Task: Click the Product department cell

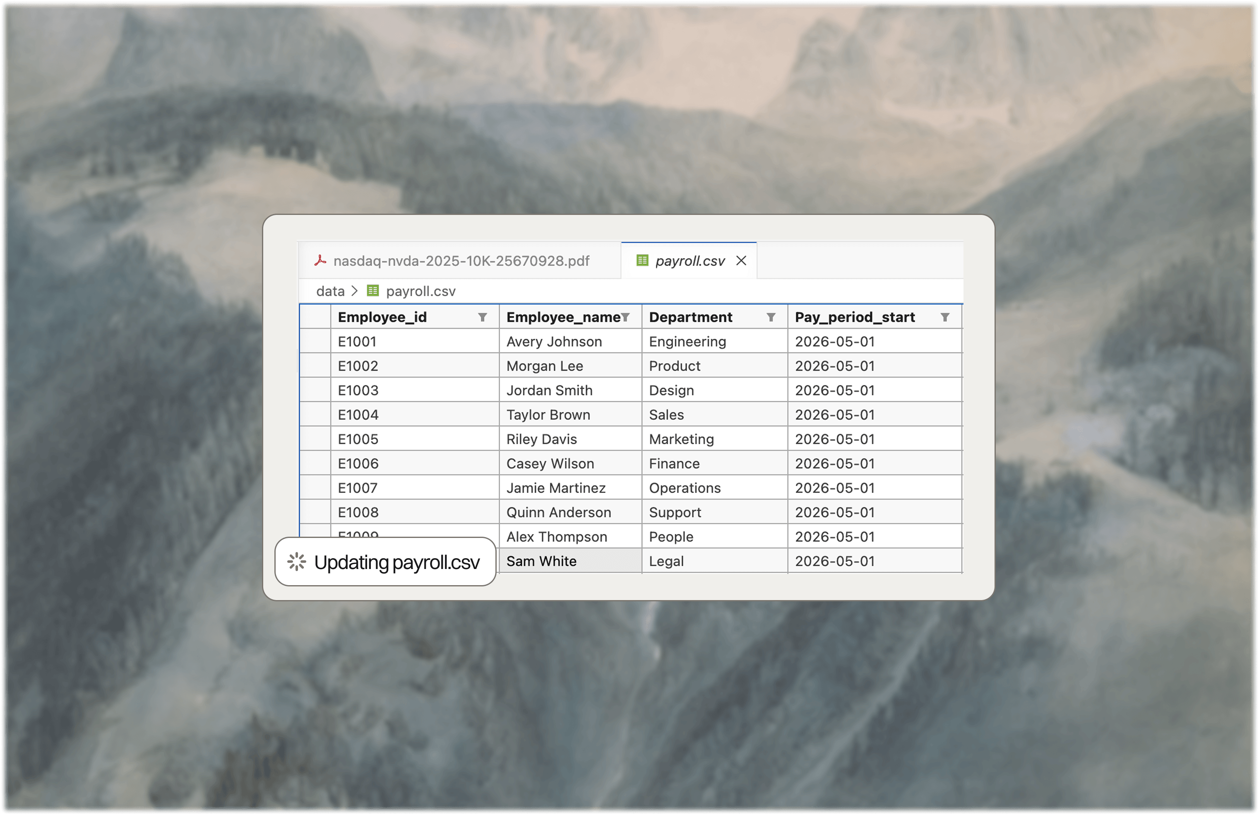Action: pyautogui.click(x=715, y=366)
